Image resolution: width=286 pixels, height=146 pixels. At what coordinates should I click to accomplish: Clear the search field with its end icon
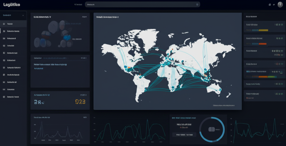197,4
